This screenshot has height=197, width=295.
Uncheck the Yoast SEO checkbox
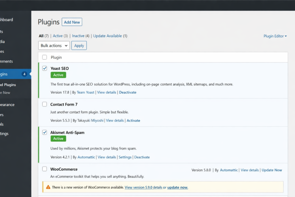[x=45, y=68]
